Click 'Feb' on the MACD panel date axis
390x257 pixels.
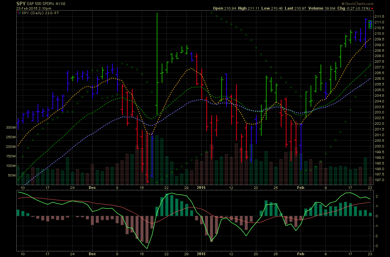(301, 254)
